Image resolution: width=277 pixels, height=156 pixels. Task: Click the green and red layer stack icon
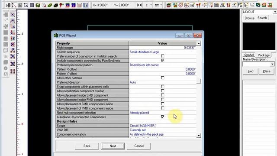[x=168, y=5]
